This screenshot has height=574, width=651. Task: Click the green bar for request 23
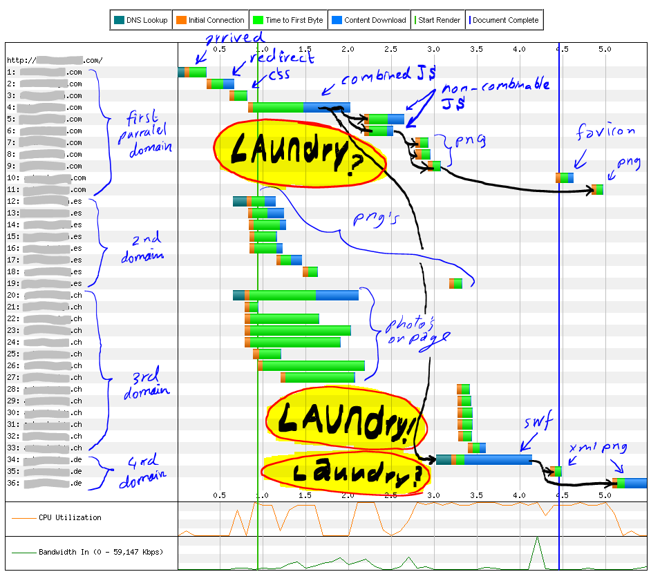298,330
